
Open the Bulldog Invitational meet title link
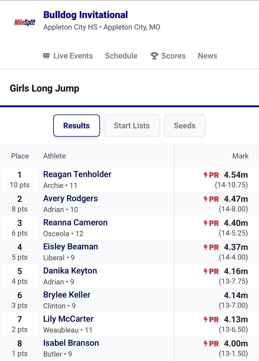point(86,15)
